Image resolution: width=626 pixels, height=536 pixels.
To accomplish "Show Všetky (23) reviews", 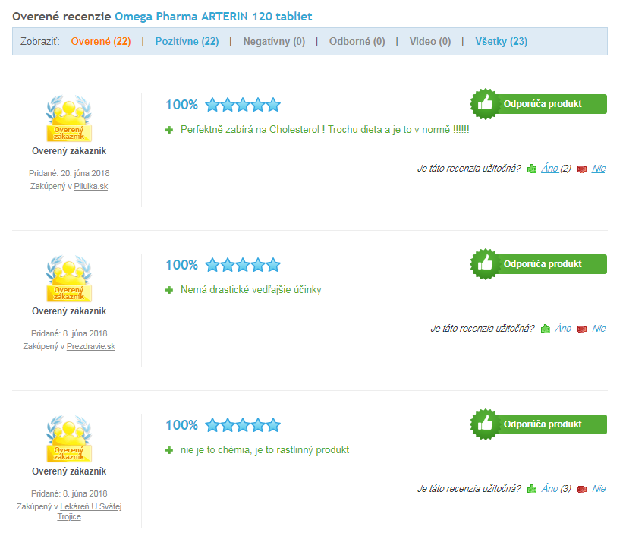I will (x=501, y=42).
